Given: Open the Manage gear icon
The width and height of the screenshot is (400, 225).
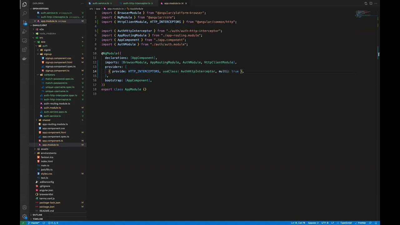Looking at the screenshot, I should (24, 216).
